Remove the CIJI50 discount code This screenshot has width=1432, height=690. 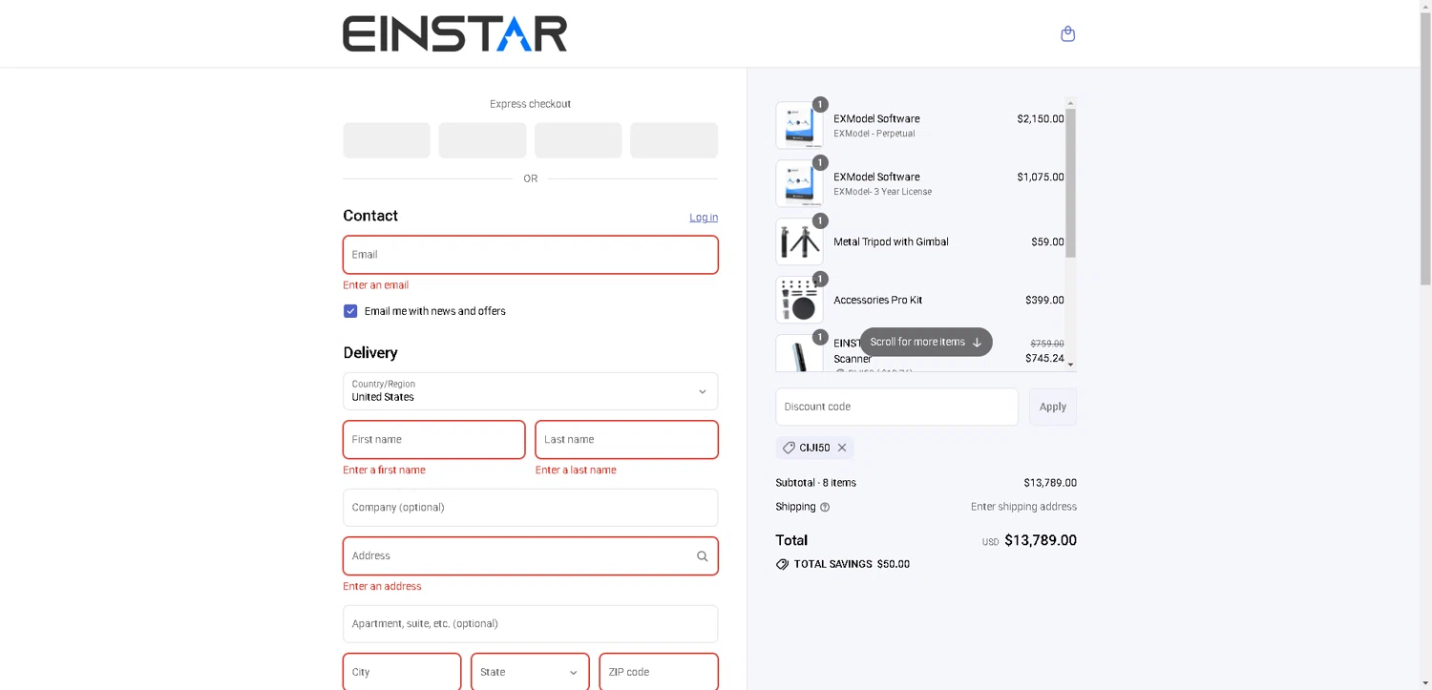click(842, 448)
